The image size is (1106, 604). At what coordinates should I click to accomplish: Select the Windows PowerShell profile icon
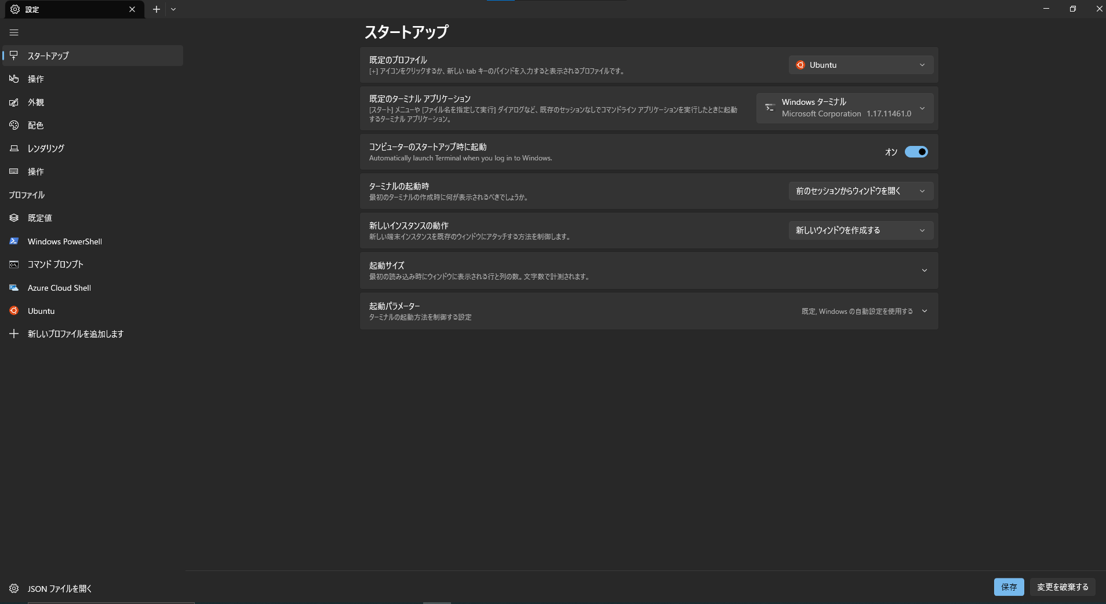click(x=14, y=241)
